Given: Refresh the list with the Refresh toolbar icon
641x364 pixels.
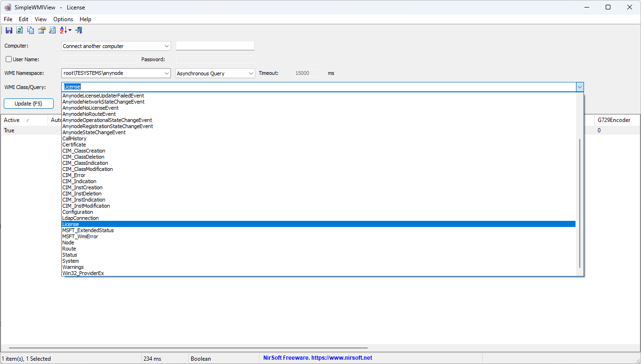Looking at the screenshot, I should point(19,30).
